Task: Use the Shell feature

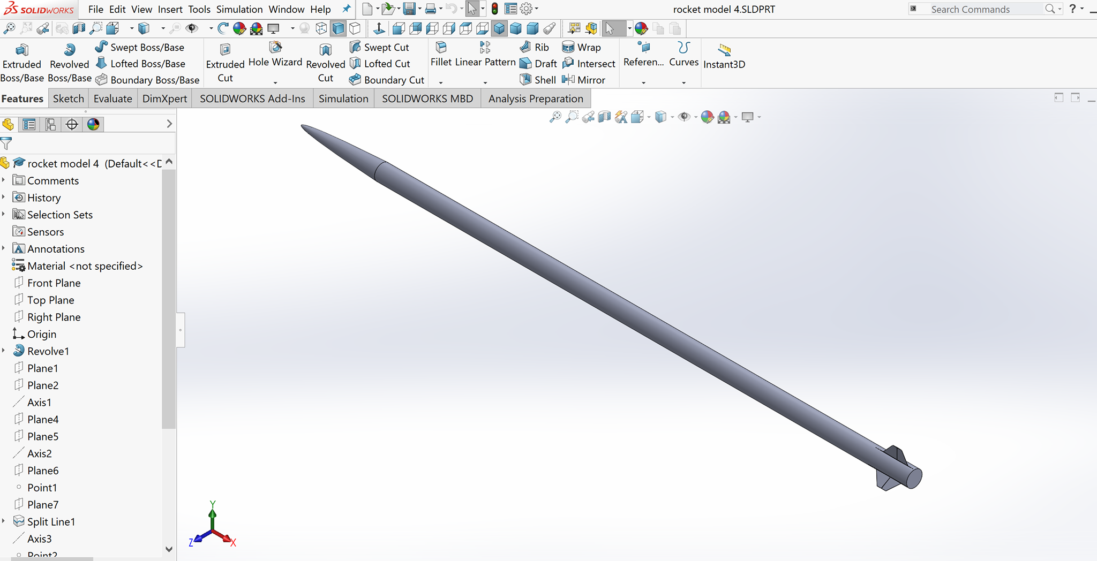Action: (538, 80)
